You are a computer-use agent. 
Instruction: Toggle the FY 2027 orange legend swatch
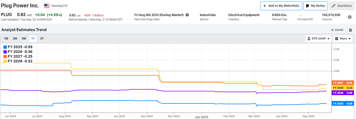[5, 57]
